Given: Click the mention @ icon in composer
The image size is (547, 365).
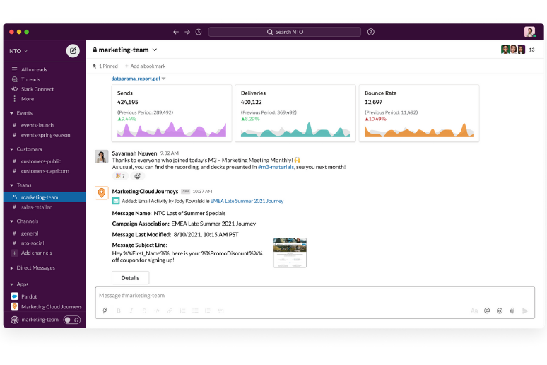Looking at the screenshot, I should coord(487,311).
